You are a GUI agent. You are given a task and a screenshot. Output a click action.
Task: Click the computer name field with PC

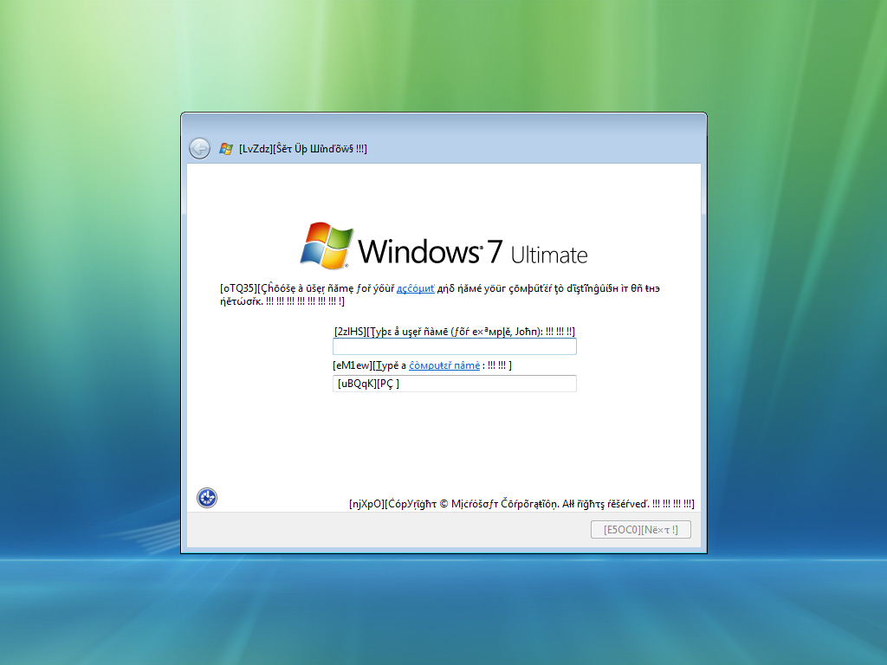(x=454, y=384)
